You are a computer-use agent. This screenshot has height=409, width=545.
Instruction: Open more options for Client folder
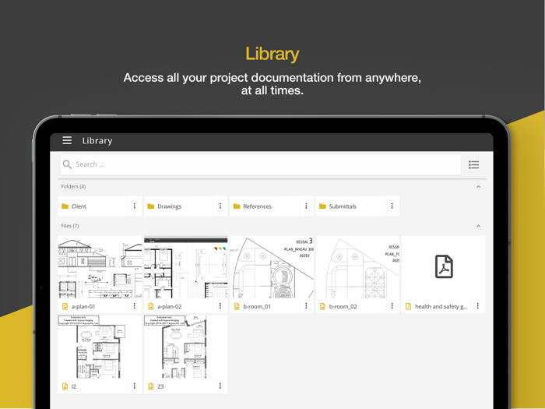(x=135, y=206)
